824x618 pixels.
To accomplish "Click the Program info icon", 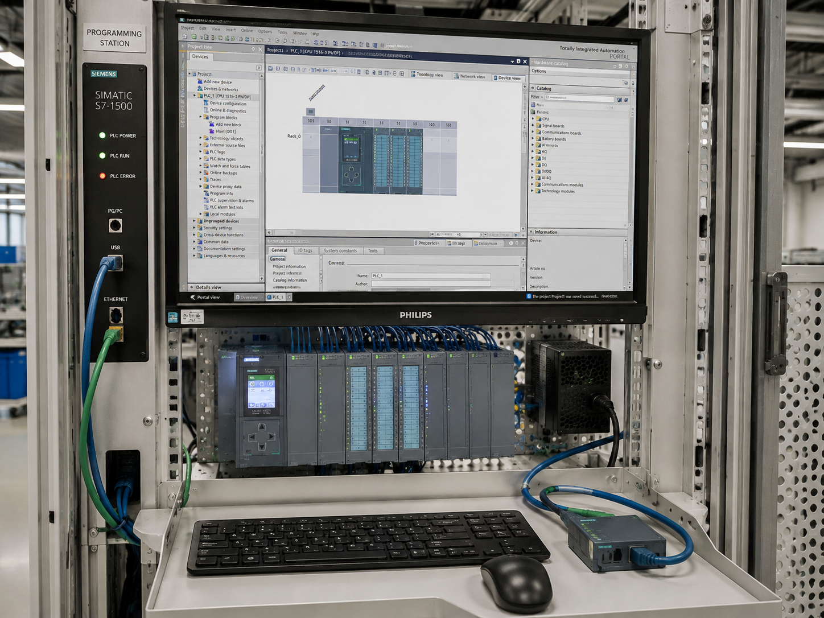I will tap(206, 193).
